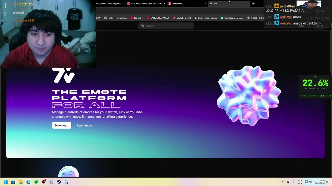Click the pedrit0uu chat username

tap(288, 6)
